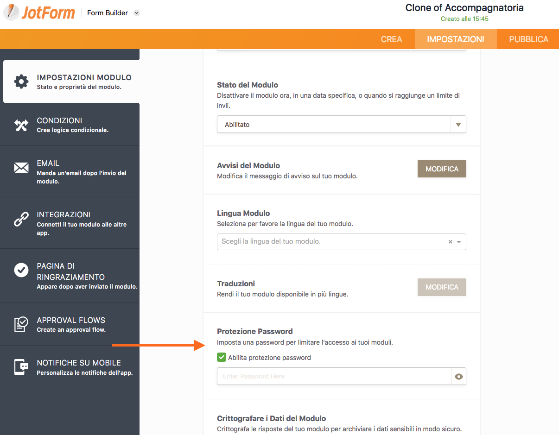
Task: Click the JotForm pencil logo icon
Action: click(12, 13)
